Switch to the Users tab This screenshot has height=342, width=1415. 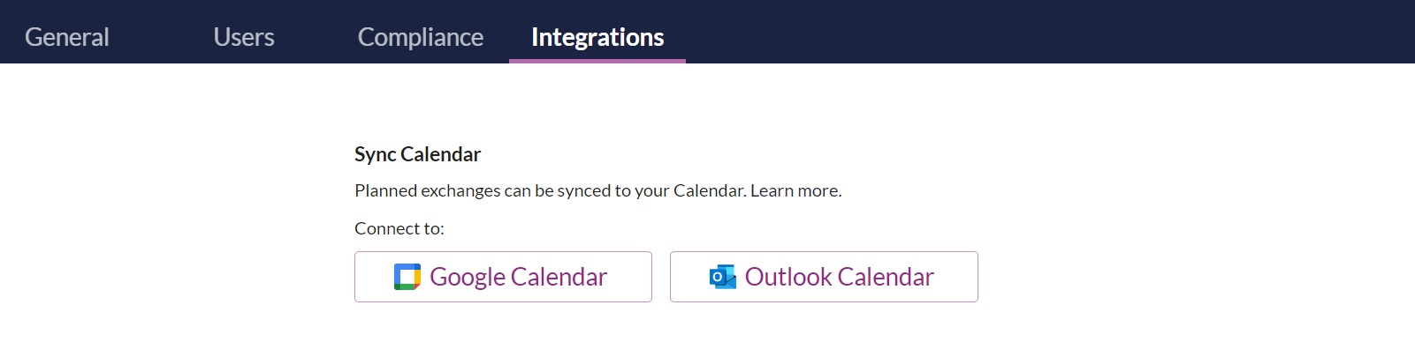[244, 37]
